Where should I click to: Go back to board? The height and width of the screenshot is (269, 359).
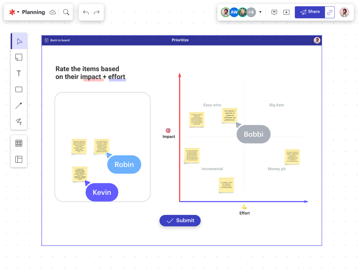57,40
